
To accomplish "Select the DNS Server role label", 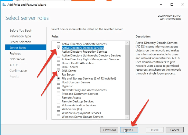I will [69, 71].
